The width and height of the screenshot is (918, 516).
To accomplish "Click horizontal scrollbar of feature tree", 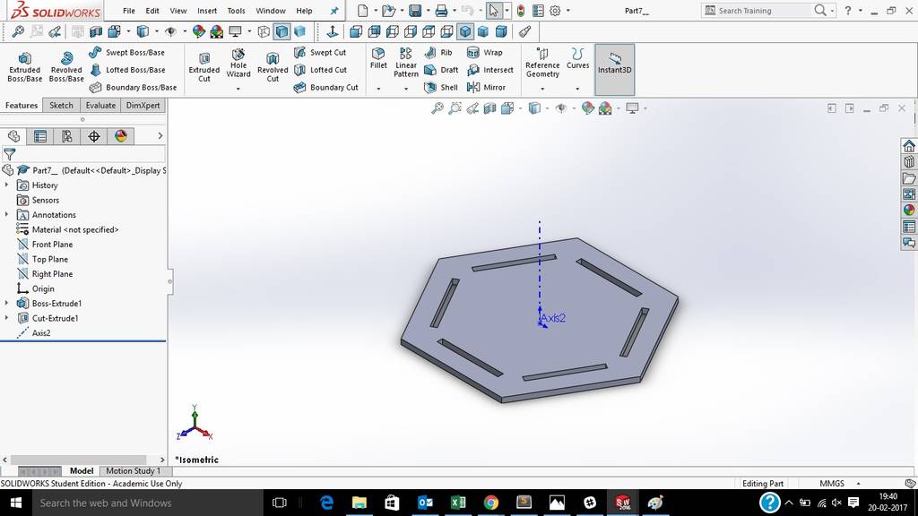I will pos(79,460).
